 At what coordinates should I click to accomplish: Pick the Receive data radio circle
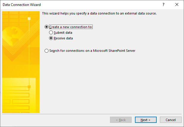coord(51,38)
